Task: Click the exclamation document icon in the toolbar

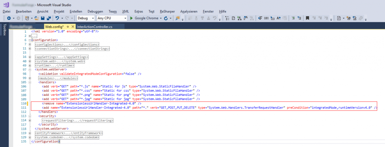Action: click(339, 18)
